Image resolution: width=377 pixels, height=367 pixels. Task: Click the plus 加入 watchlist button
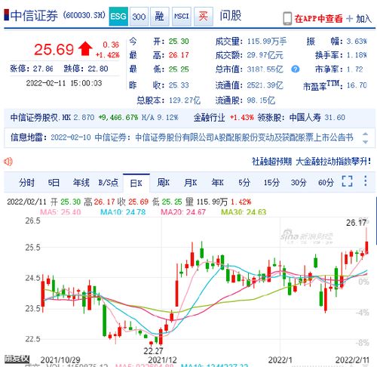coord(359,19)
